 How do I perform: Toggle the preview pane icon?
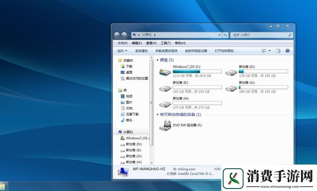[x=278, y=51]
